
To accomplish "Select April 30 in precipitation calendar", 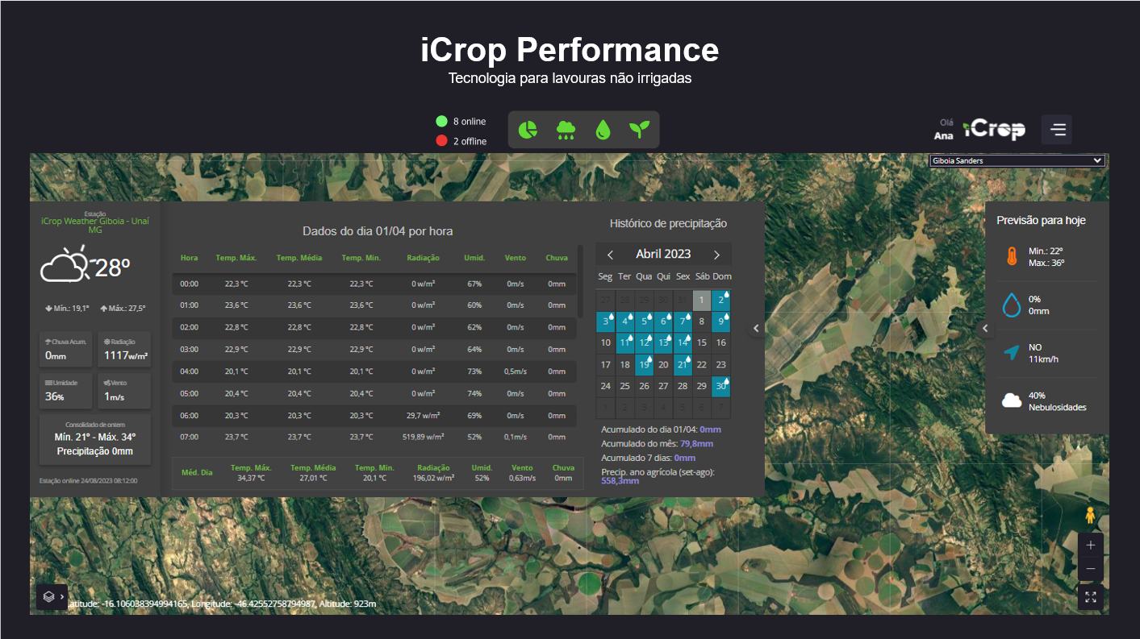I will tap(720, 386).
